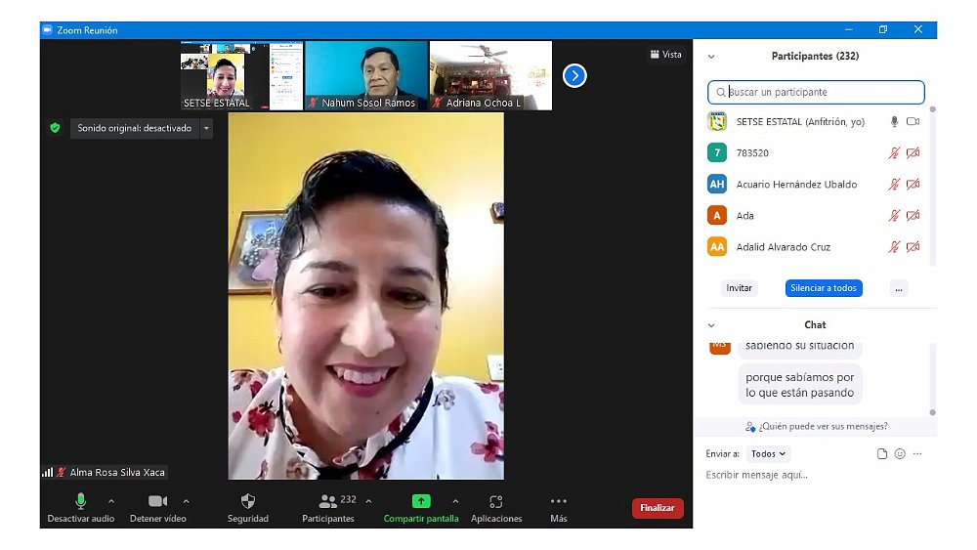This screenshot has height=550, width=977.
Task: Toggle microphone with Desactivar audio
Action: coord(81,501)
